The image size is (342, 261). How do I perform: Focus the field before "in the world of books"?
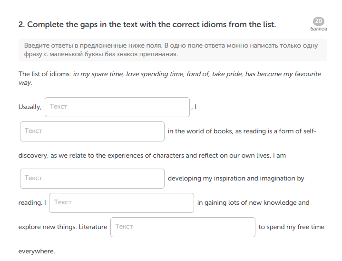point(92,131)
